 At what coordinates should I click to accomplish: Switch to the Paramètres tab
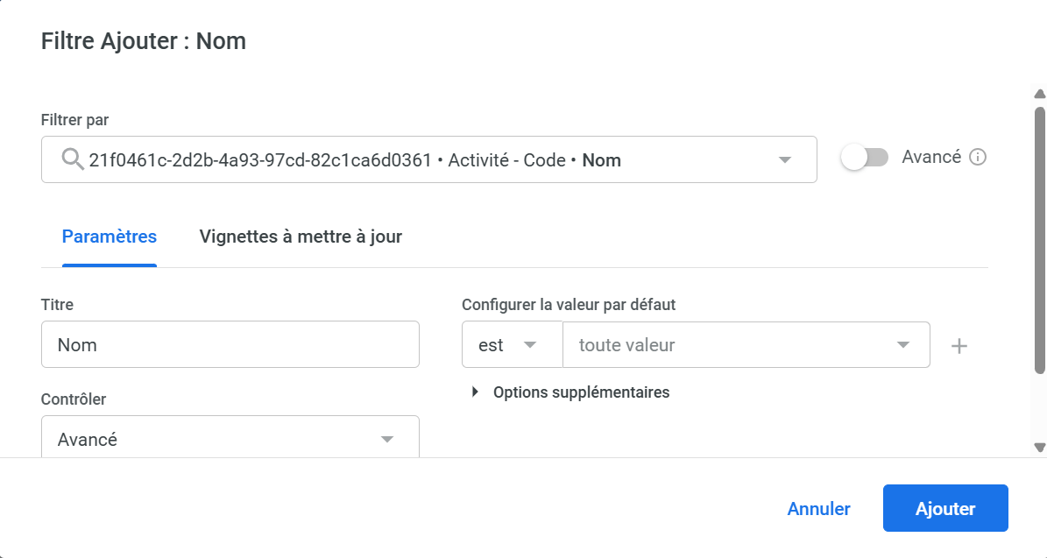tap(110, 237)
